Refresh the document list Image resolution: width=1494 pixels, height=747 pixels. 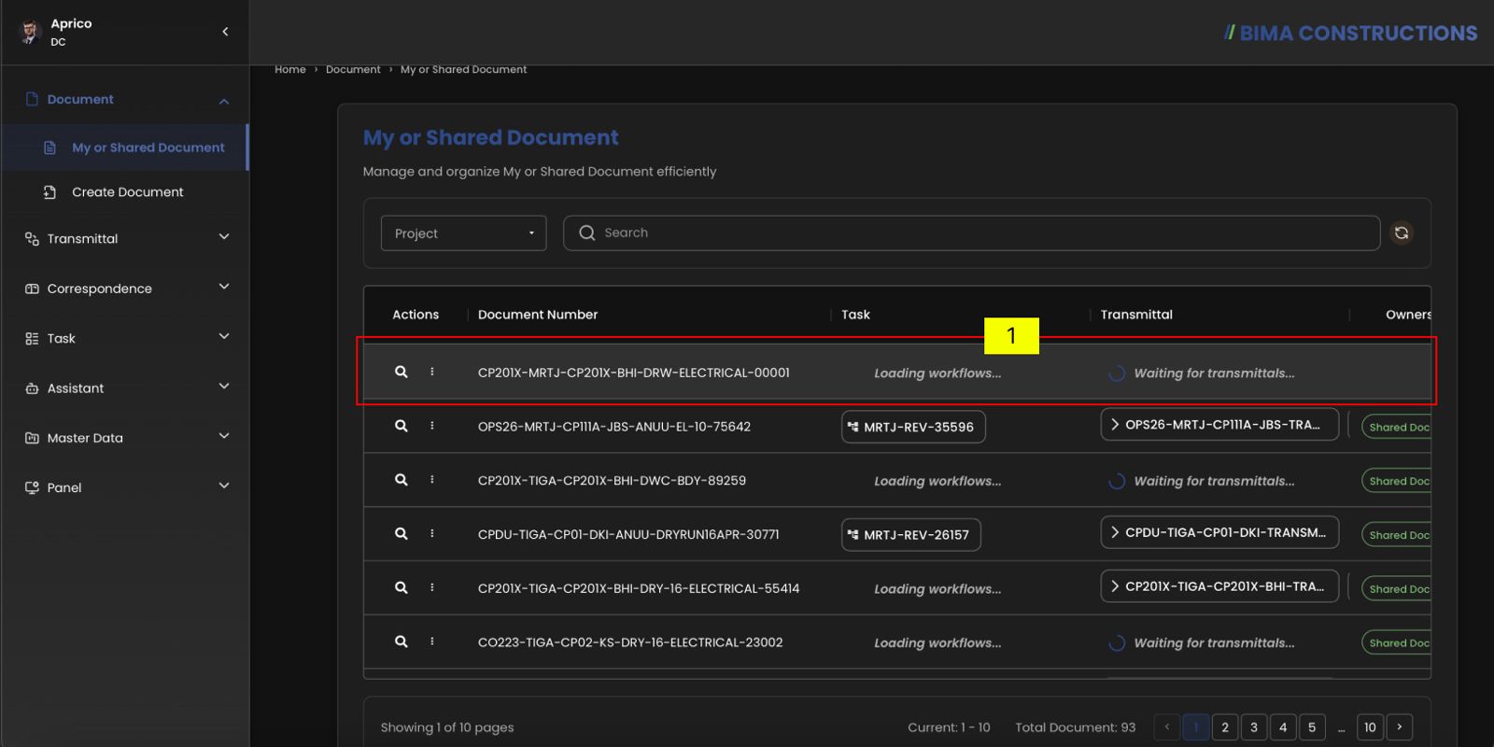coord(1402,233)
